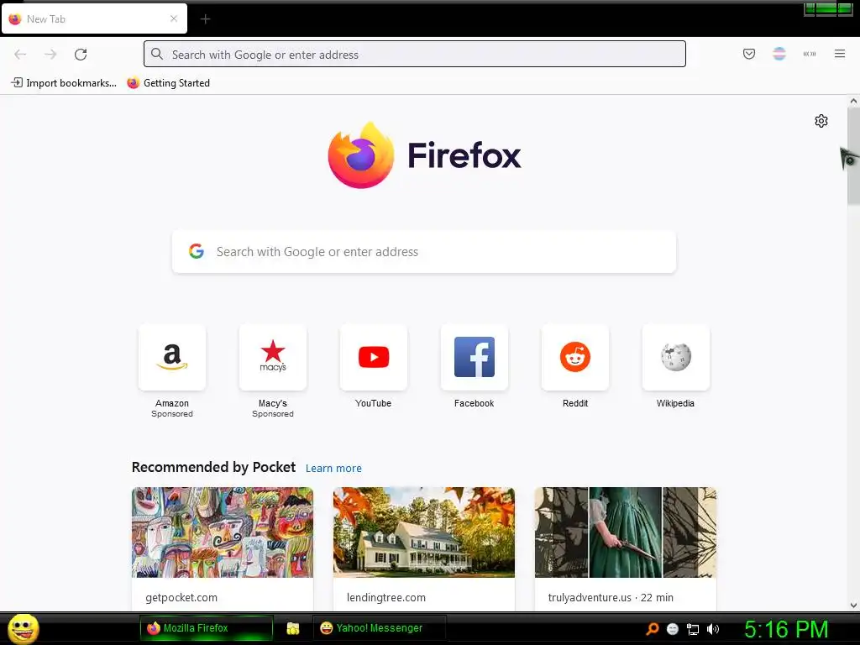Reload the page with the refresh icon
The width and height of the screenshot is (860, 645).
coord(81,55)
